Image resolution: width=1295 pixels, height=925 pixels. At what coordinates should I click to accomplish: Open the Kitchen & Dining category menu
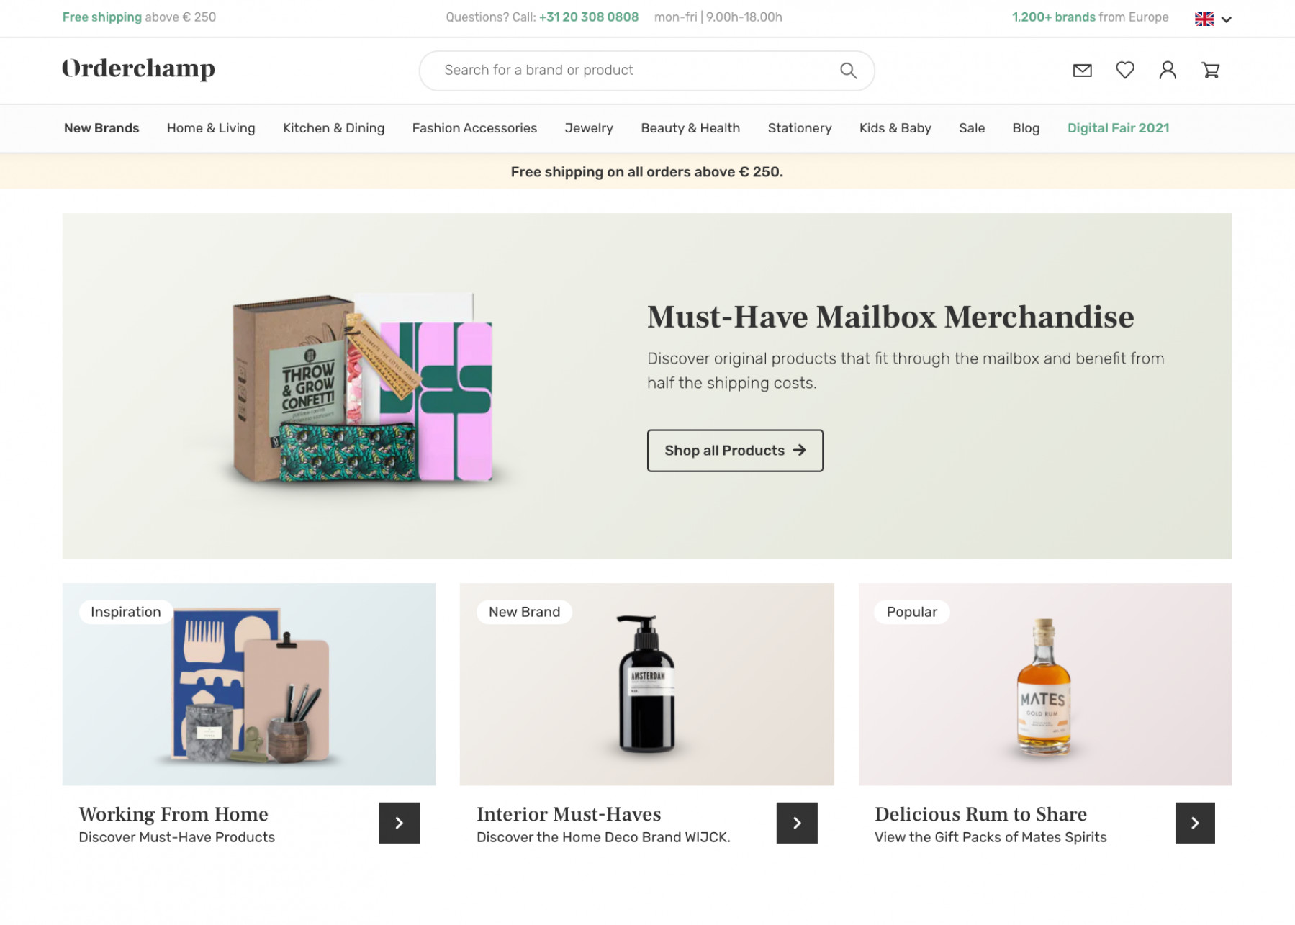tap(333, 128)
